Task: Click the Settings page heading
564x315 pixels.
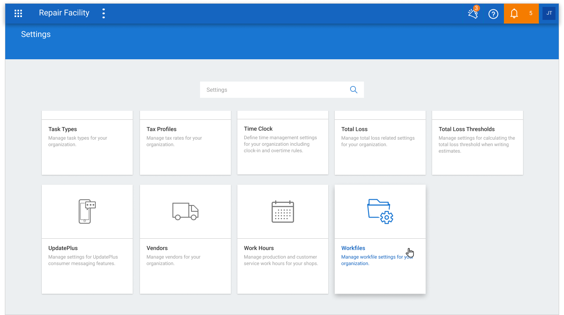Action: coord(36,35)
